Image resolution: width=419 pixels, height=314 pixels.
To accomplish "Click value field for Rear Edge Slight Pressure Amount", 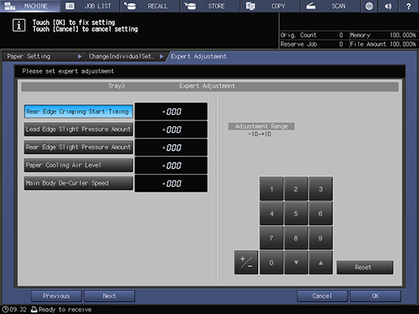I will [x=171, y=147].
